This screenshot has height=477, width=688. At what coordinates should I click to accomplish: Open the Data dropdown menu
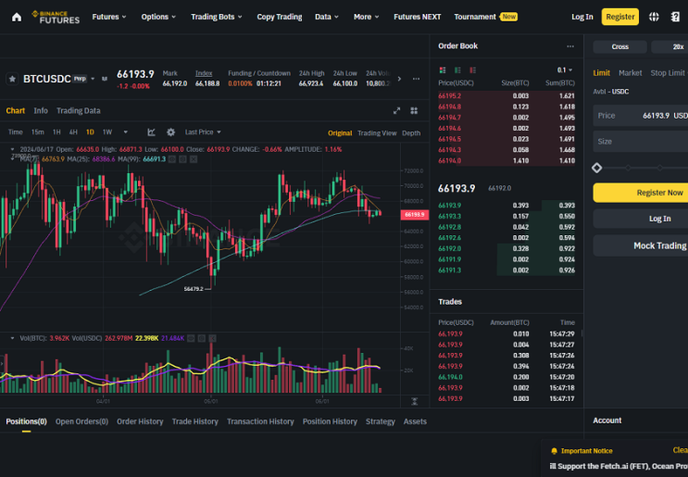(327, 17)
